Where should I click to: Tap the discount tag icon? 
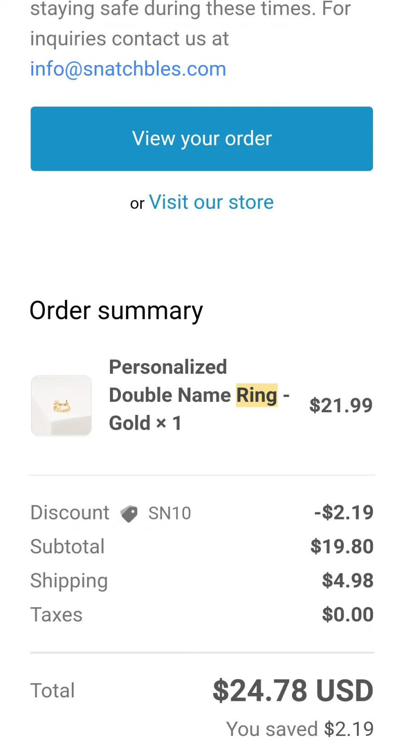129,514
